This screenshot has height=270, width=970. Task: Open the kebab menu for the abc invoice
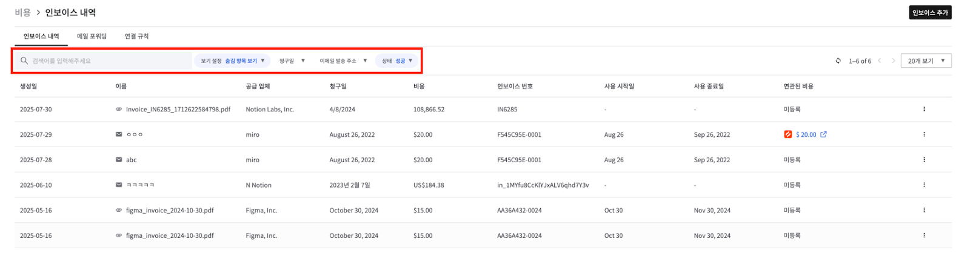point(923,160)
